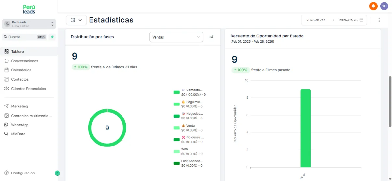392x181 pixels.
Task: Click the No desea legend color swatch
Action: 177,140
